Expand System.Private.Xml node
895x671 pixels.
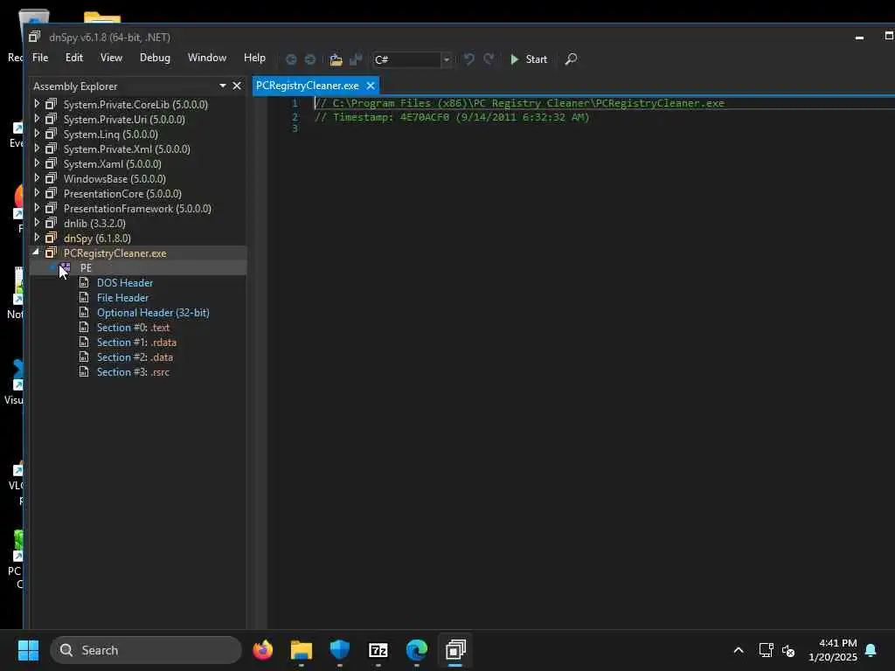pos(37,149)
